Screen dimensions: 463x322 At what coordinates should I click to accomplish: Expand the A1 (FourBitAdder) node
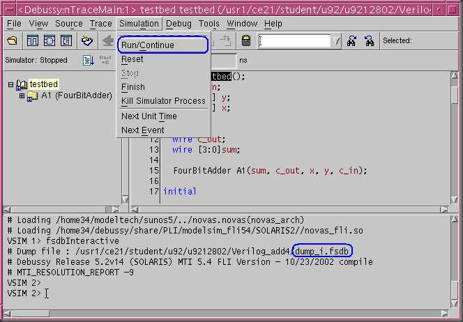point(22,96)
